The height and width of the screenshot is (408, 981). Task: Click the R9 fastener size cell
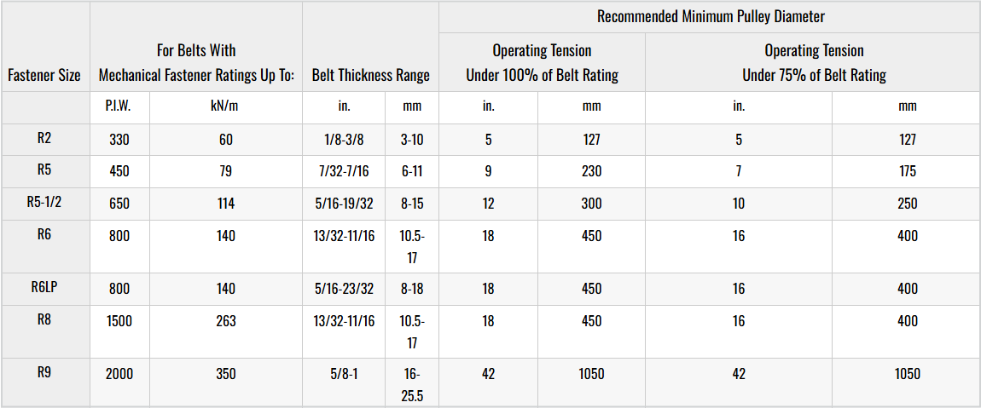tap(44, 373)
